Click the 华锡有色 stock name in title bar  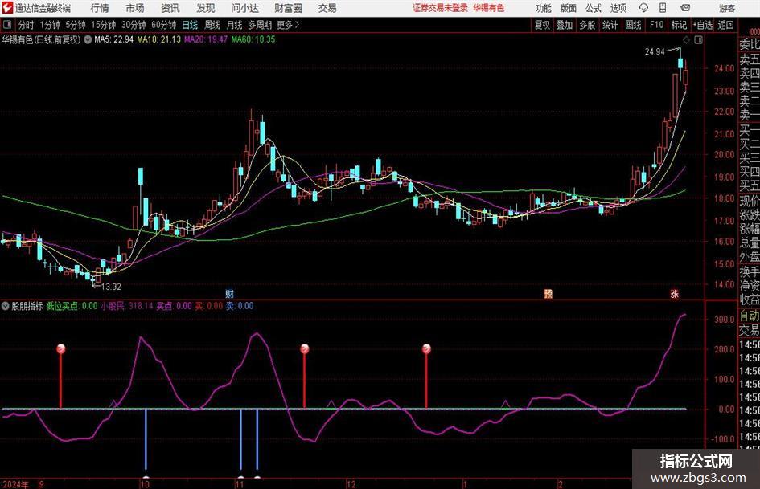(489, 8)
